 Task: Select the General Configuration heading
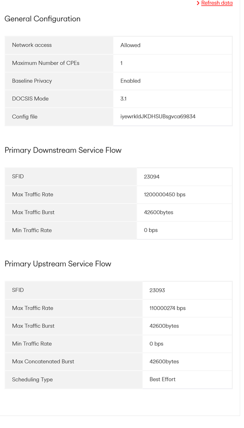click(42, 19)
